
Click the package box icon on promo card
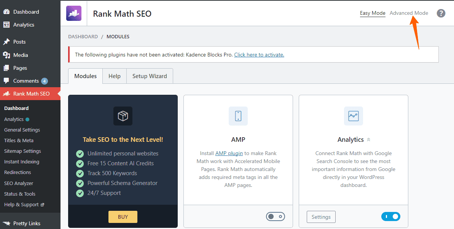123,116
